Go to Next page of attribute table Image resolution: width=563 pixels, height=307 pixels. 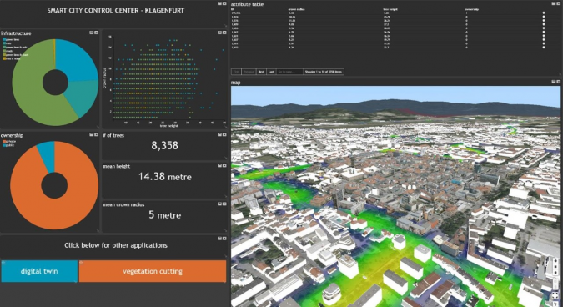261,72
